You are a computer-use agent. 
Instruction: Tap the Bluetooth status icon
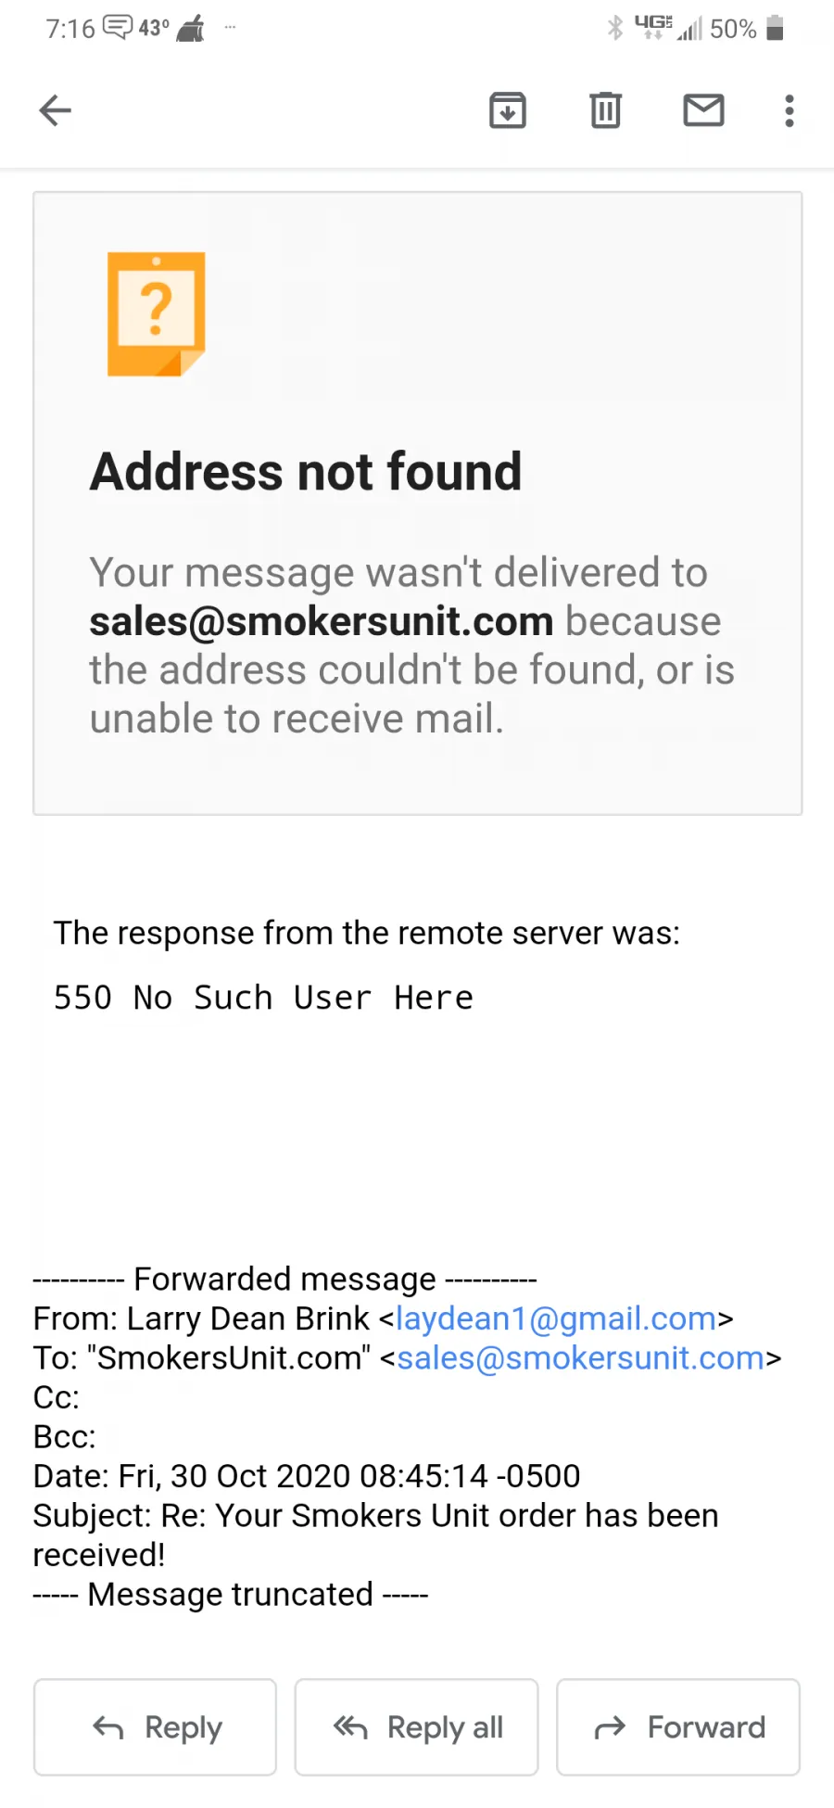(615, 28)
